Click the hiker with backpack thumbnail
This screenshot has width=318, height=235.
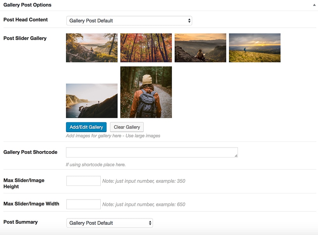146,92
